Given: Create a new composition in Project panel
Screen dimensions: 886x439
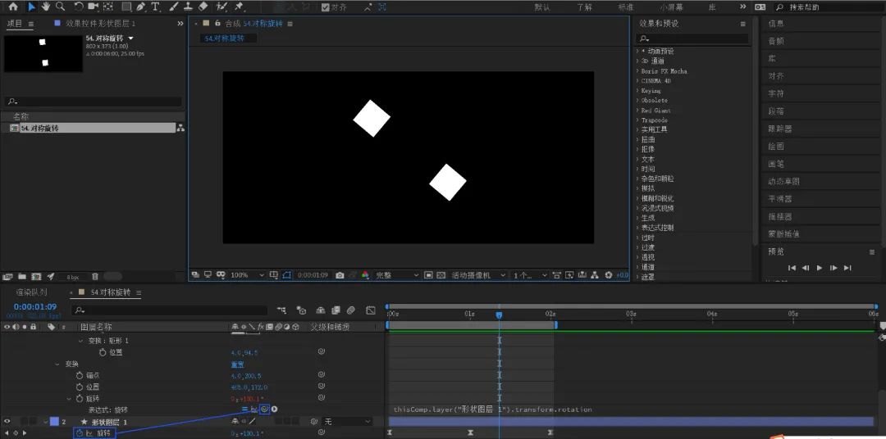Looking at the screenshot, I should pos(36,277).
